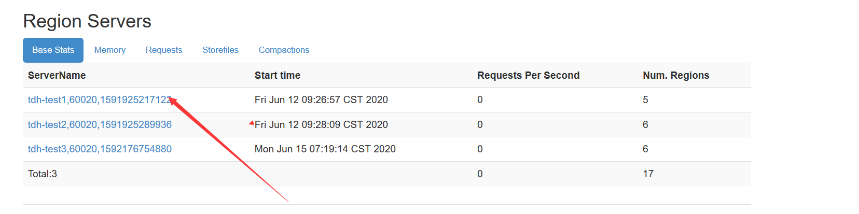Viewport: 859px width, 214px height.
Task: Click the Region Servers page heading
Action: [87, 21]
